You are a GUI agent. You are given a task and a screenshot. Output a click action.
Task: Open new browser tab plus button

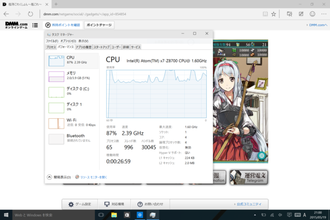(56, 4)
